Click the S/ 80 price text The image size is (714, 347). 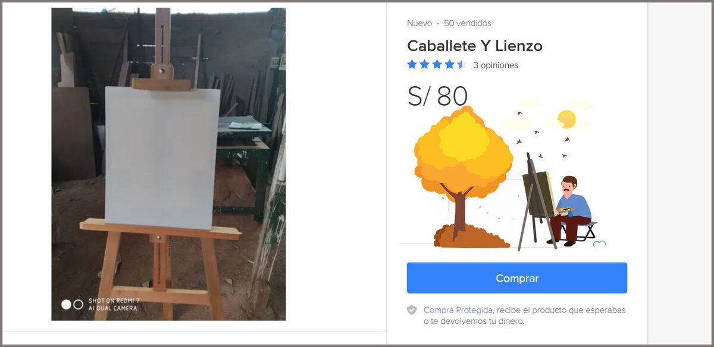(437, 96)
